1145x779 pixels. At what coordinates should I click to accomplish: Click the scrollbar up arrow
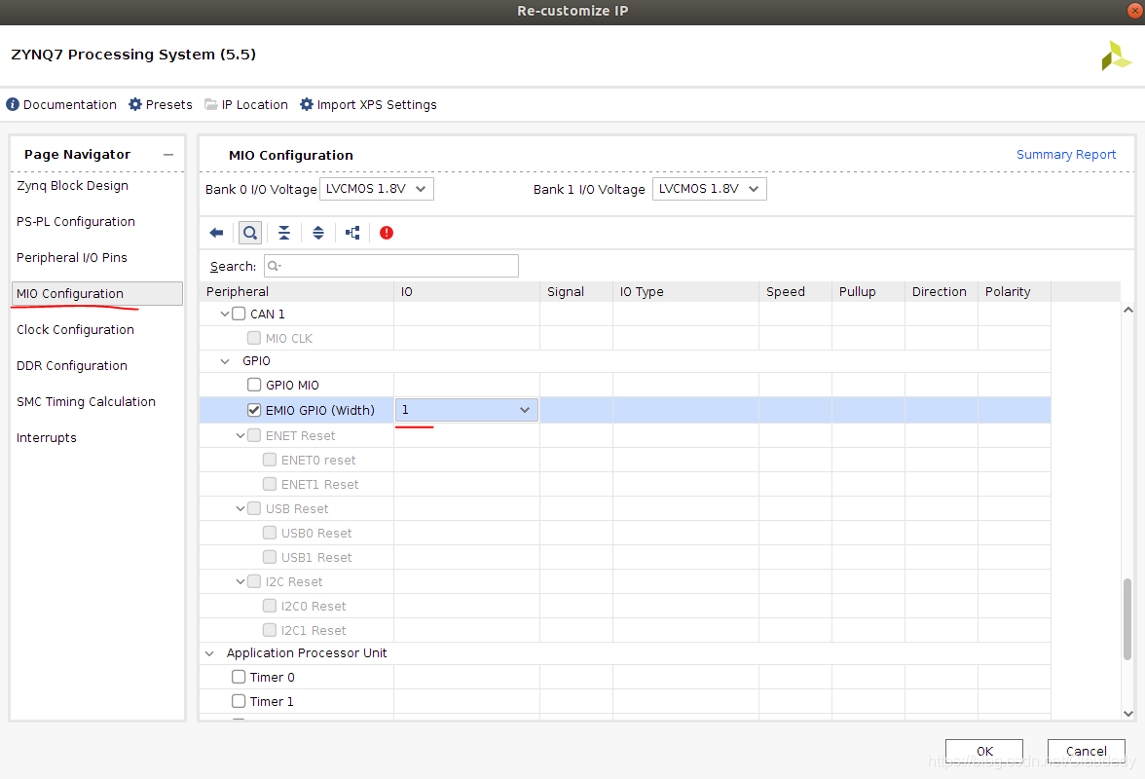click(1127, 310)
